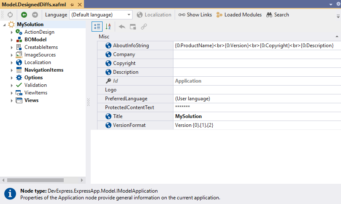Pin the Model.DesignedDiffs.xafml tab

(72, 5)
